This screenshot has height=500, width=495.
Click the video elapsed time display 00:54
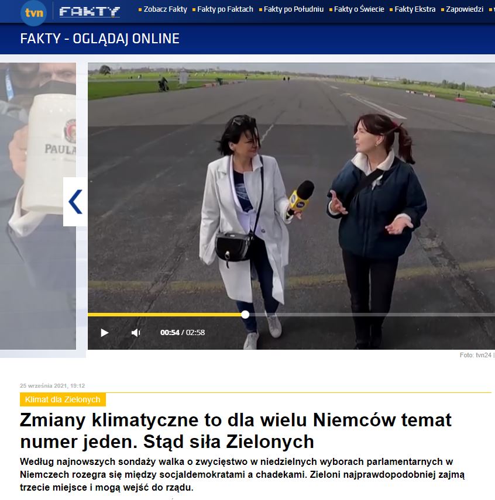point(170,333)
